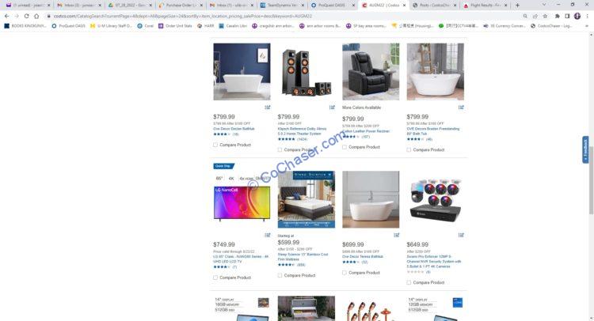This screenshot has height=321, width=594.
Task: Open the Chrome three-dot menu
Action: [x=587, y=17]
